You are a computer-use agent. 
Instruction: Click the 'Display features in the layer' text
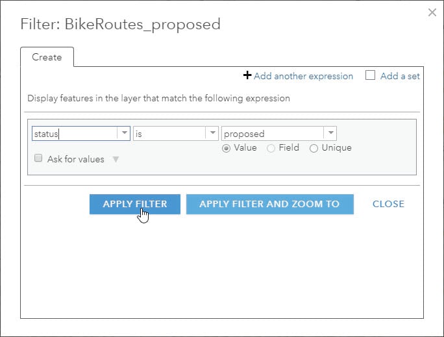158,98
